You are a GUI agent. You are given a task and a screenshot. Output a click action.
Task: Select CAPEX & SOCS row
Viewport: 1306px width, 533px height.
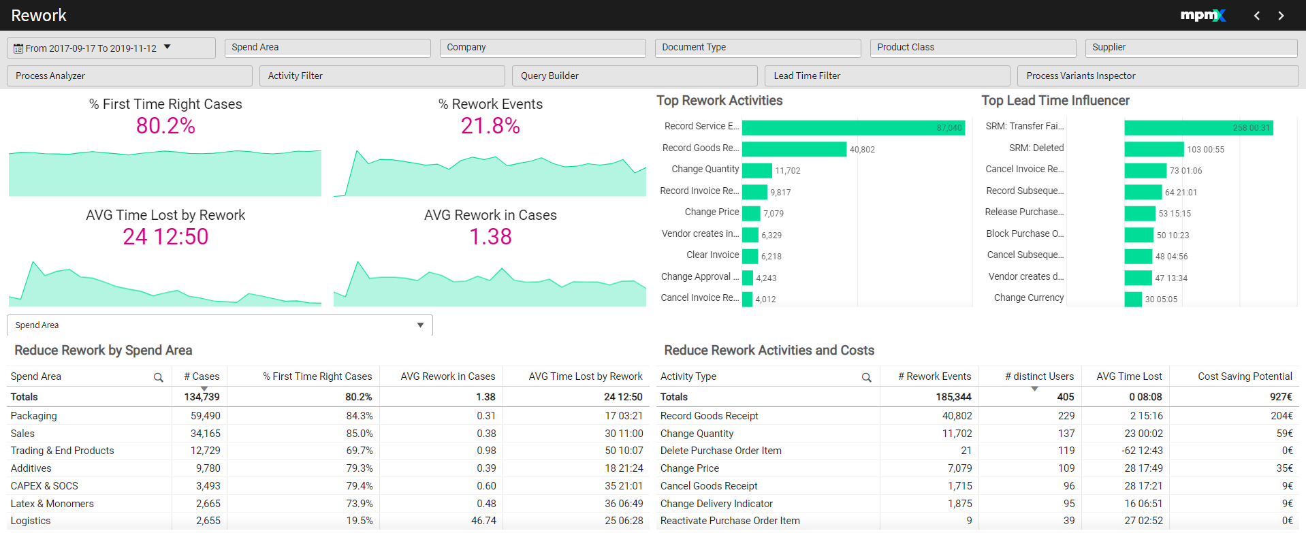click(x=327, y=486)
